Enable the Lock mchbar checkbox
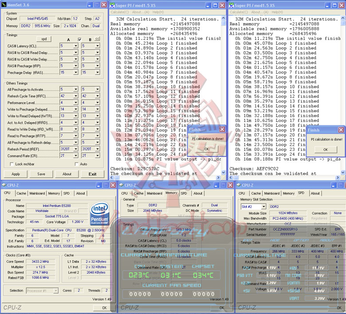 [x=12, y=164]
